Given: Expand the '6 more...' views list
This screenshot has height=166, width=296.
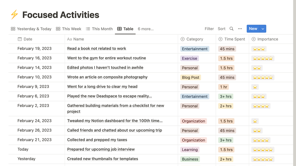Looking at the screenshot, I should 146,29.
